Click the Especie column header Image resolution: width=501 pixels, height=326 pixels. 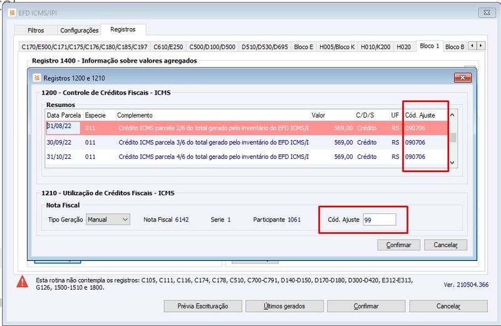[99, 115]
